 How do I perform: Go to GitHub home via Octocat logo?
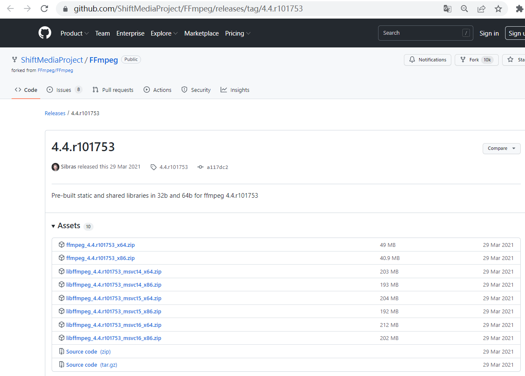[x=45, y=33]
